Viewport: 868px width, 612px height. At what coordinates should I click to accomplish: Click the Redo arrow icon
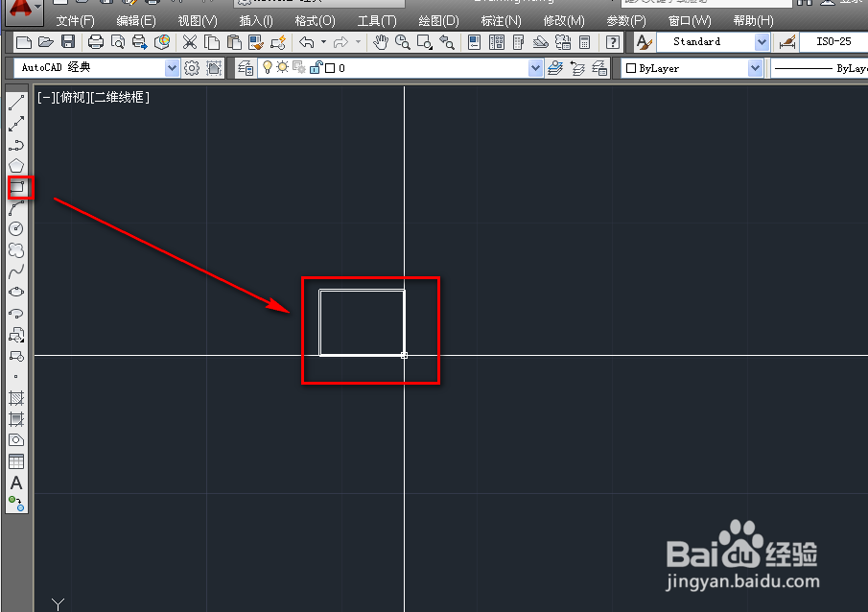(x=341, y=42)
